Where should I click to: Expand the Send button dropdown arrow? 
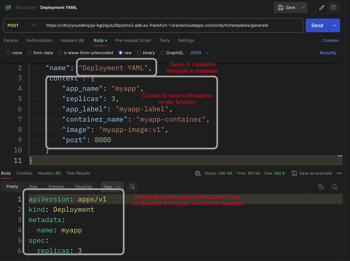[x=334, y=25]
